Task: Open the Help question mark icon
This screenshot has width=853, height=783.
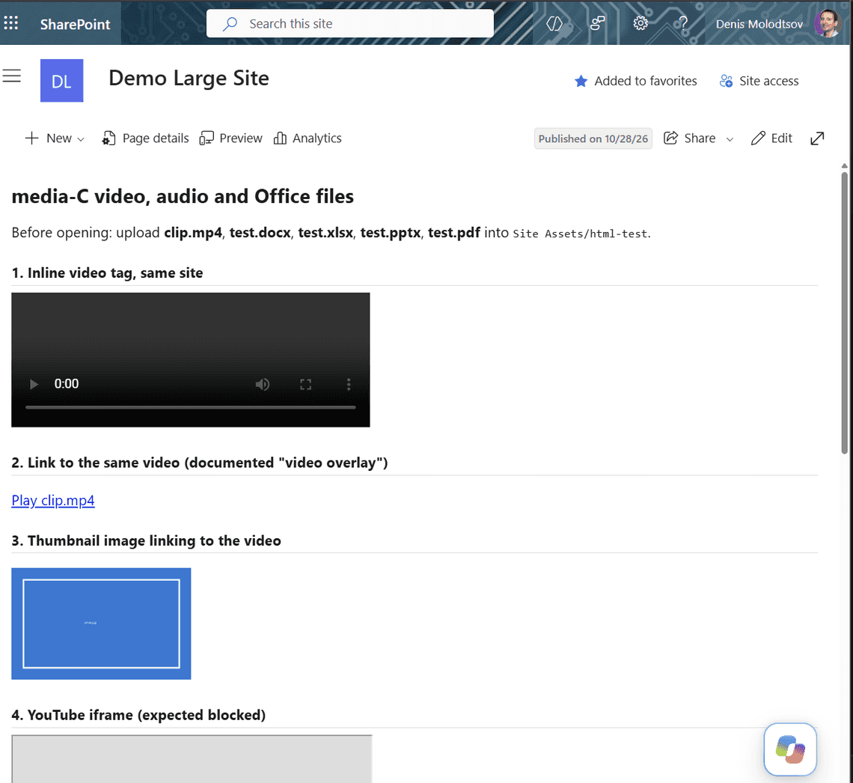Action: pyautogui.click(x=682, y=23)
